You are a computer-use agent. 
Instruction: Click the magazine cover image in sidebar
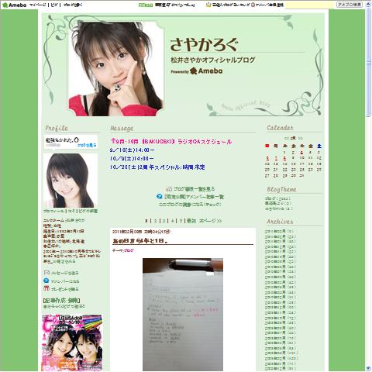pyautogui.click(x=72, y=343)
